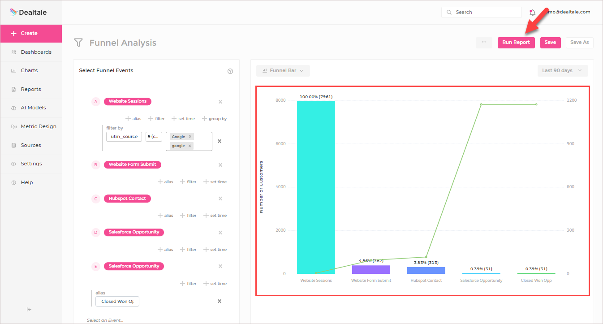The image size is (603, 324).
Task: Open Settings from the sidebar
Action: (31, 164)
